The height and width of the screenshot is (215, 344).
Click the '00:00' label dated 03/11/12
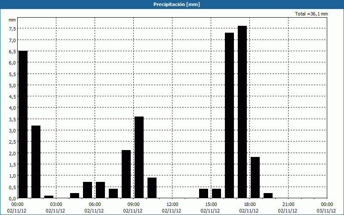pyautogui.click(x=327, y=205)
